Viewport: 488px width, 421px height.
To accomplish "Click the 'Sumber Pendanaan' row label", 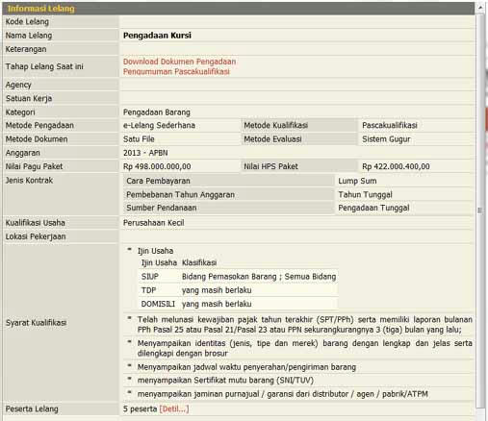I will (x=162, y=208).
